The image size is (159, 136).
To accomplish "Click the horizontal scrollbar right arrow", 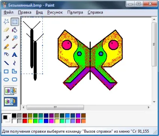I will (x=148, y=107).
